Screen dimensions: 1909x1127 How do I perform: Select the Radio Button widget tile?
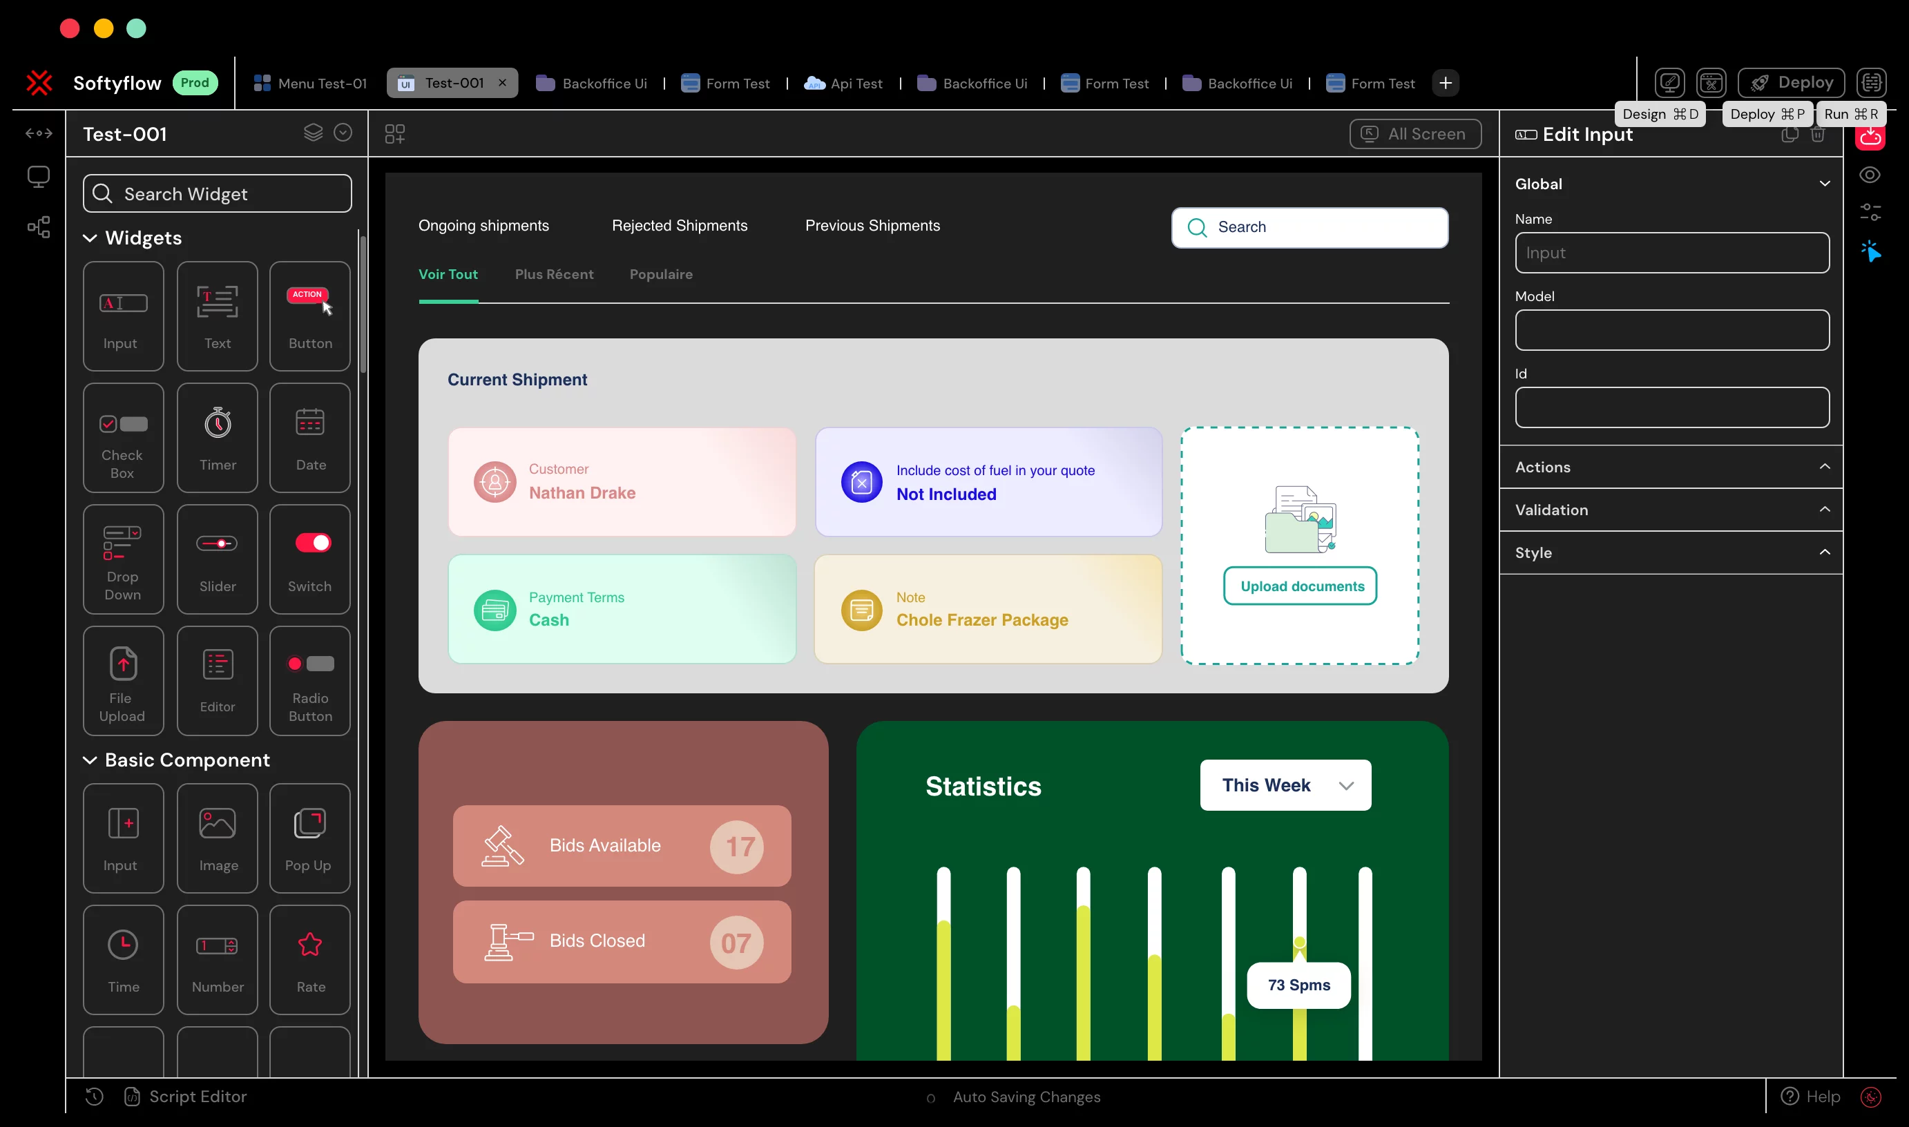click(x=310, y=680)
